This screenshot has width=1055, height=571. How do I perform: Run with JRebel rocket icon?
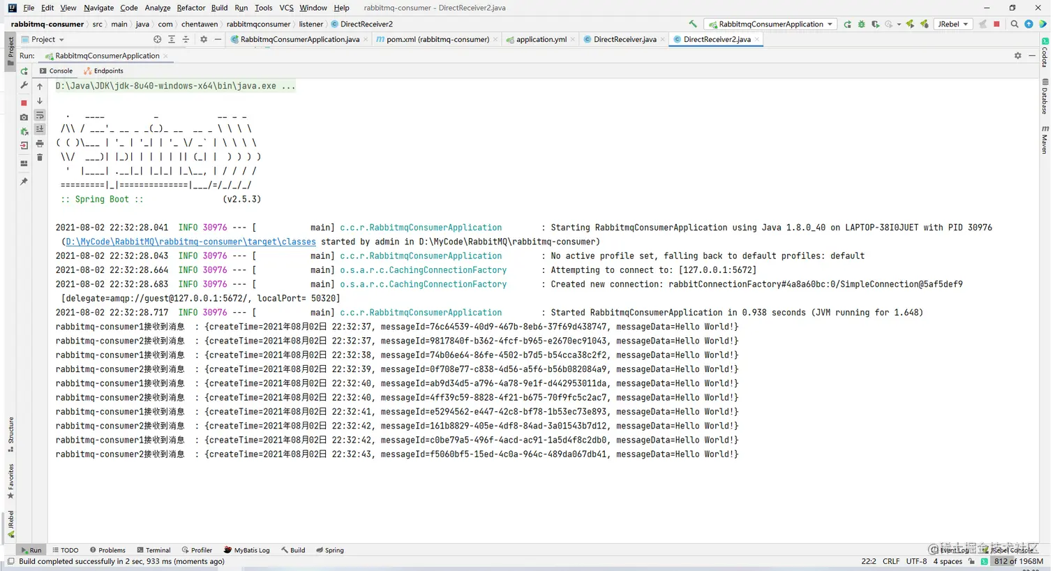click(x=910, y=24)
